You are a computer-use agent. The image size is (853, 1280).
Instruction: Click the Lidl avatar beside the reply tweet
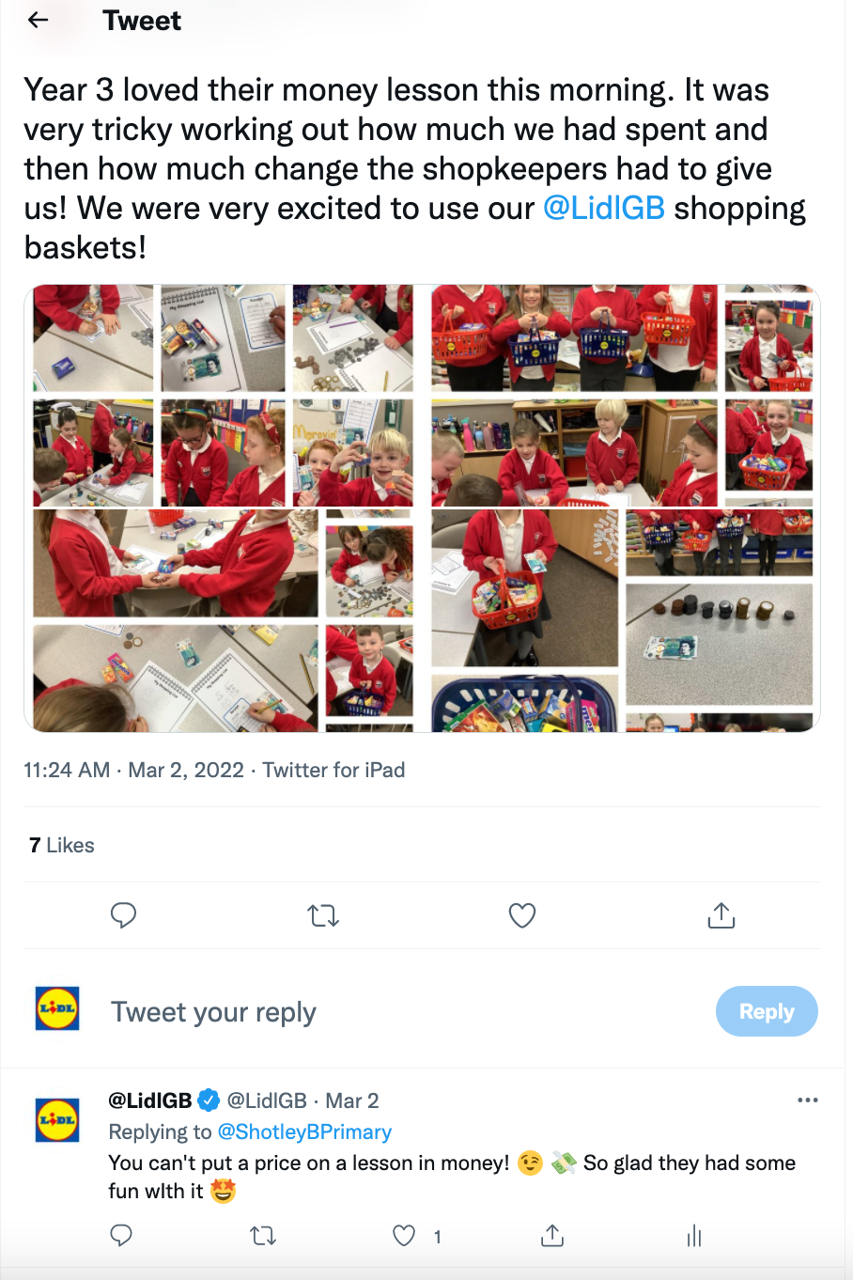tap(57, 1120)
